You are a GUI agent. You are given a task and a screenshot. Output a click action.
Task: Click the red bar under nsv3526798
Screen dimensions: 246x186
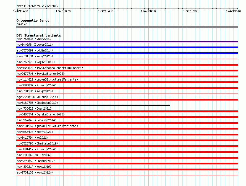point(127,146)
